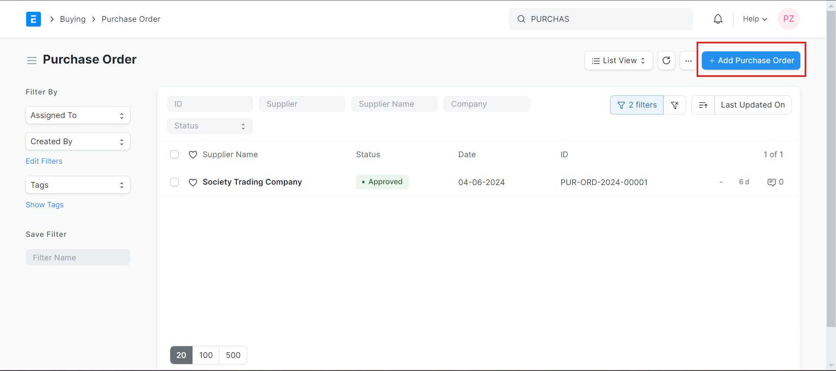Click the search bar containing PURCHAS

coord(601,19)
